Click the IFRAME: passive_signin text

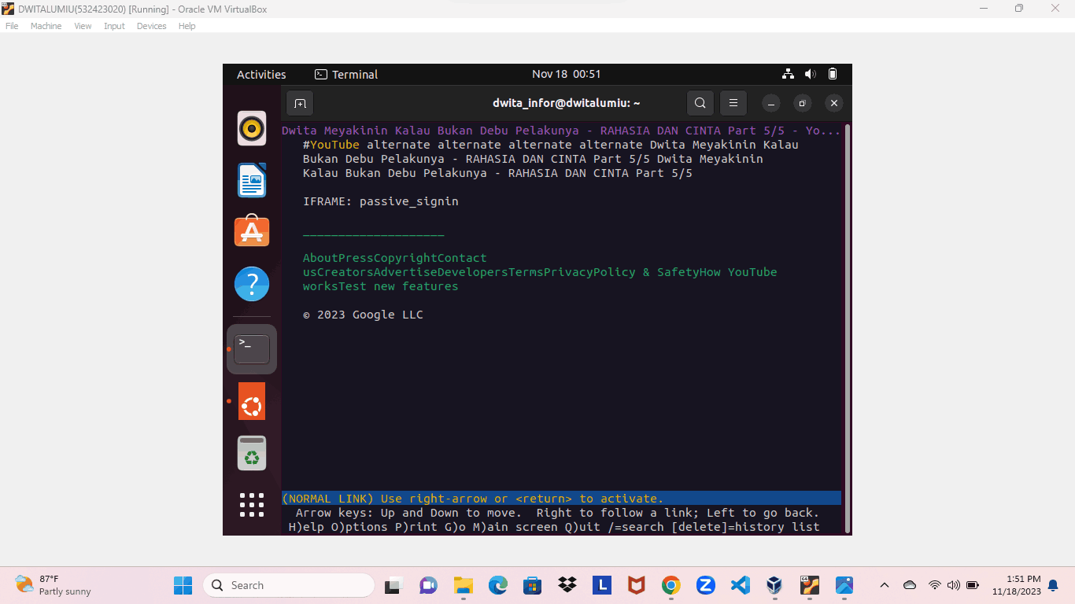(x=381, y=201)
